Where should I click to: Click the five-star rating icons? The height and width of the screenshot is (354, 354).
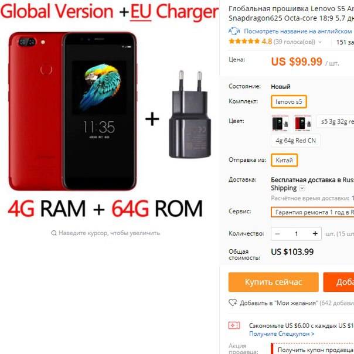244,41
